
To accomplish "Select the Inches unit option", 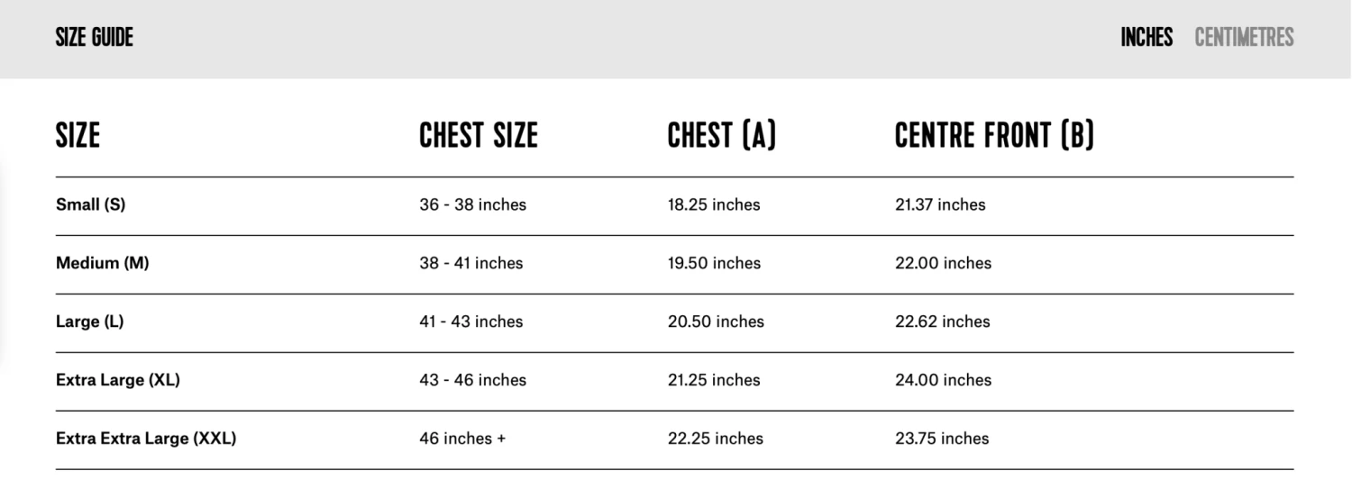I will [x=1146, y=37].
